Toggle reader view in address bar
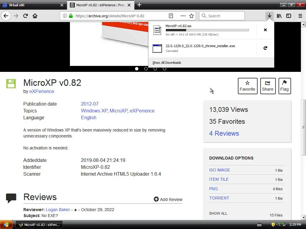This screenshot has height=229, width=306. coord(171,16)
